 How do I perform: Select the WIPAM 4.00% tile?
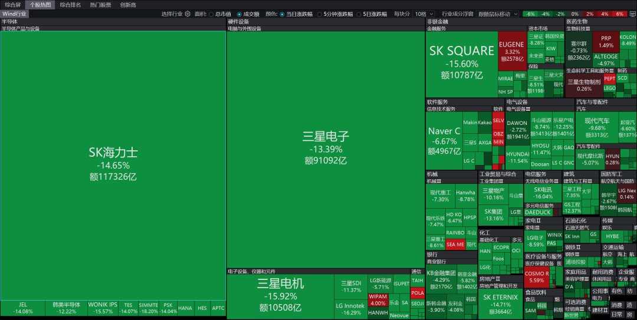click(378, 301)
